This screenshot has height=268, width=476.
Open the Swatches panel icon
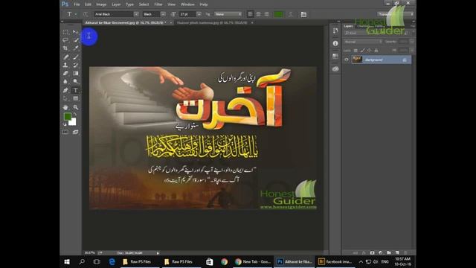[x=335, y=57]
